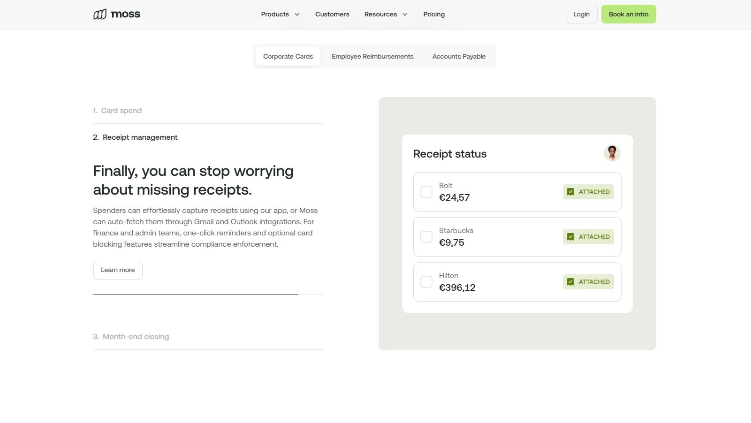Click the Starbucks merchant name

[456, 231]
